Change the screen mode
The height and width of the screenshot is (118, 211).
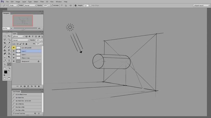pos(9,79)
